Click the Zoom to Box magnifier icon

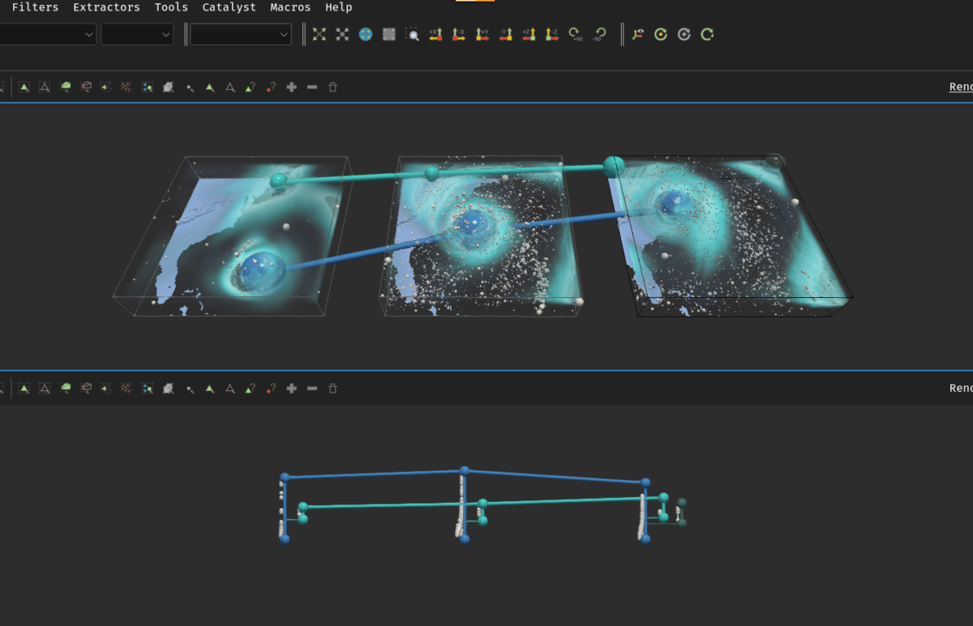tap(412, 34)
